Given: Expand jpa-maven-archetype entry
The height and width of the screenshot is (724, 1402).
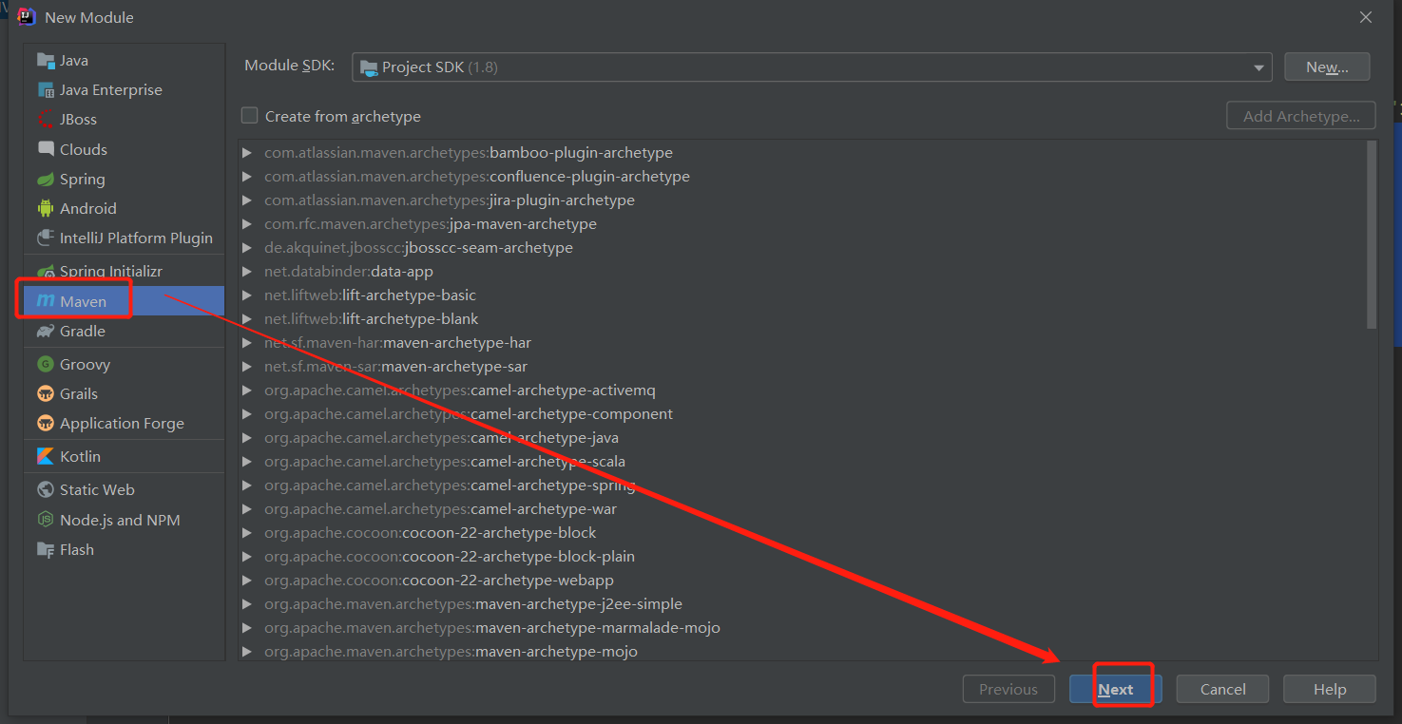Looking at the screenshot, I should tap(247, 224).
